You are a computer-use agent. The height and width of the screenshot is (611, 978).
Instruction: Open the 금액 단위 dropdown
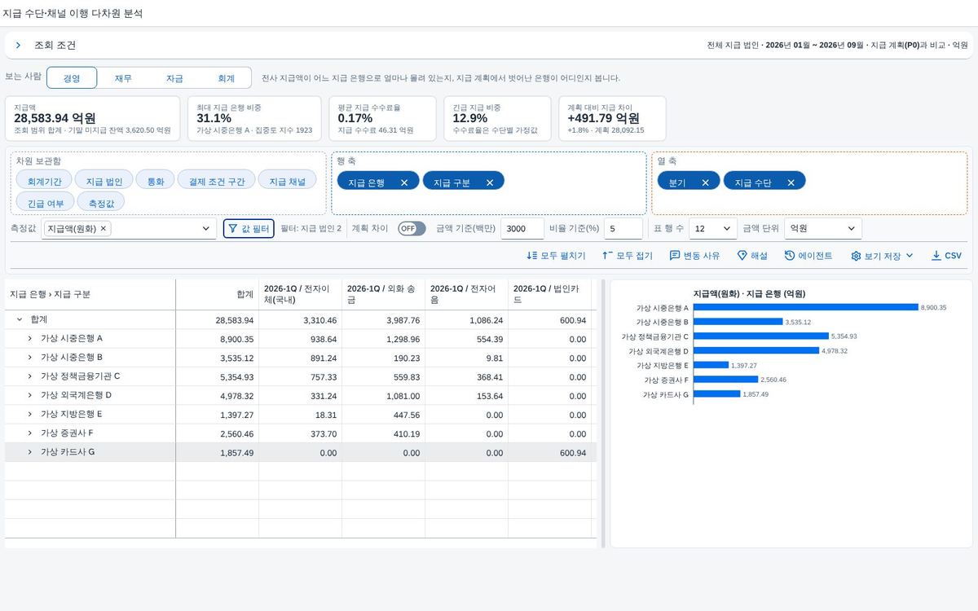pyautogui.click(x=822, y=229)
